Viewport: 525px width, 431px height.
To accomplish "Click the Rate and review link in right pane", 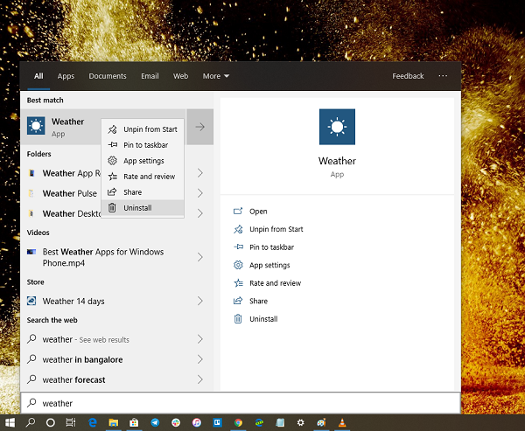I will [x=275, y=283].
